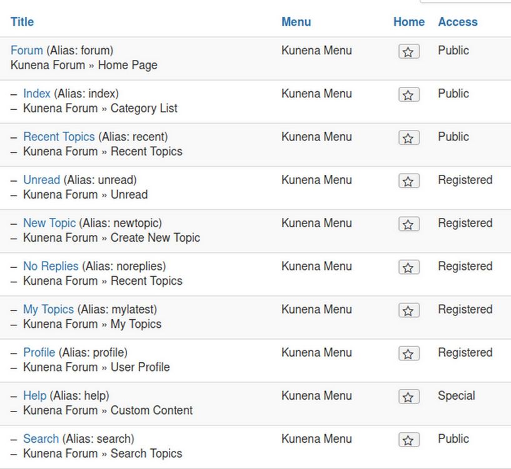Sort table by Title column header
The width and height of the screenshot is (511, 469).
point(22,22)
